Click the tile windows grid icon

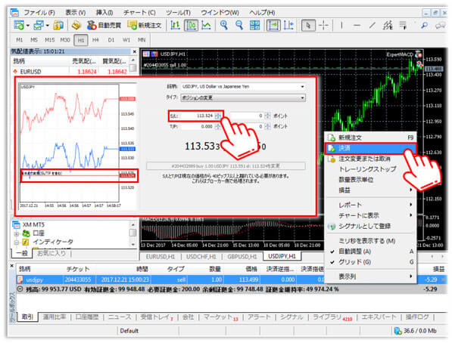click(x=254, y=26)
